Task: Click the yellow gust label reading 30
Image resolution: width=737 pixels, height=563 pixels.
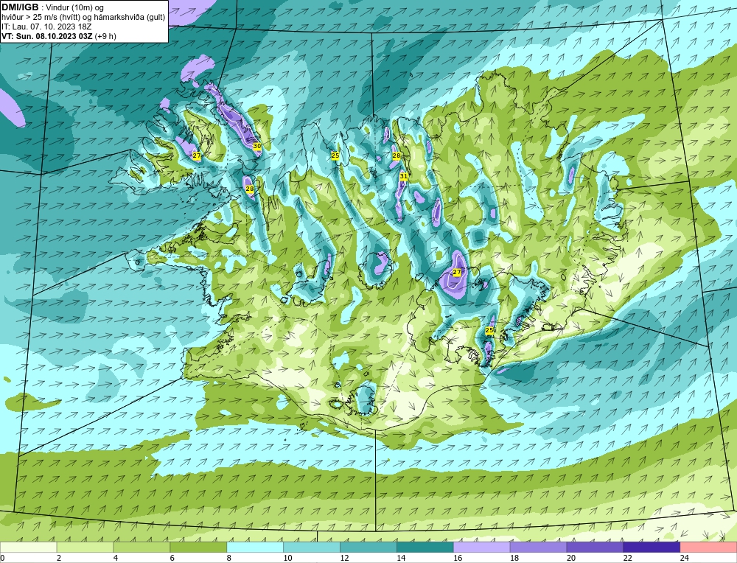Action: 257,146
